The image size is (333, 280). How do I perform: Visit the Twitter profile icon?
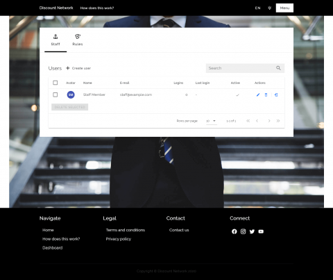click(252, 231)
